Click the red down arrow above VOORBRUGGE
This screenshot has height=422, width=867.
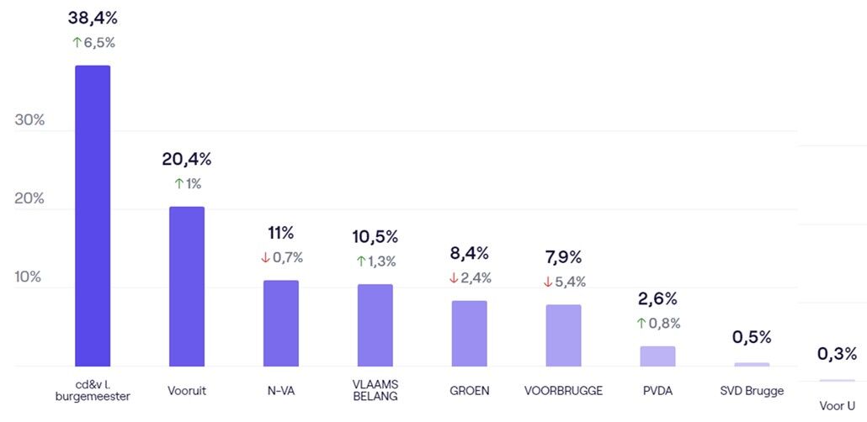[548, 282]
